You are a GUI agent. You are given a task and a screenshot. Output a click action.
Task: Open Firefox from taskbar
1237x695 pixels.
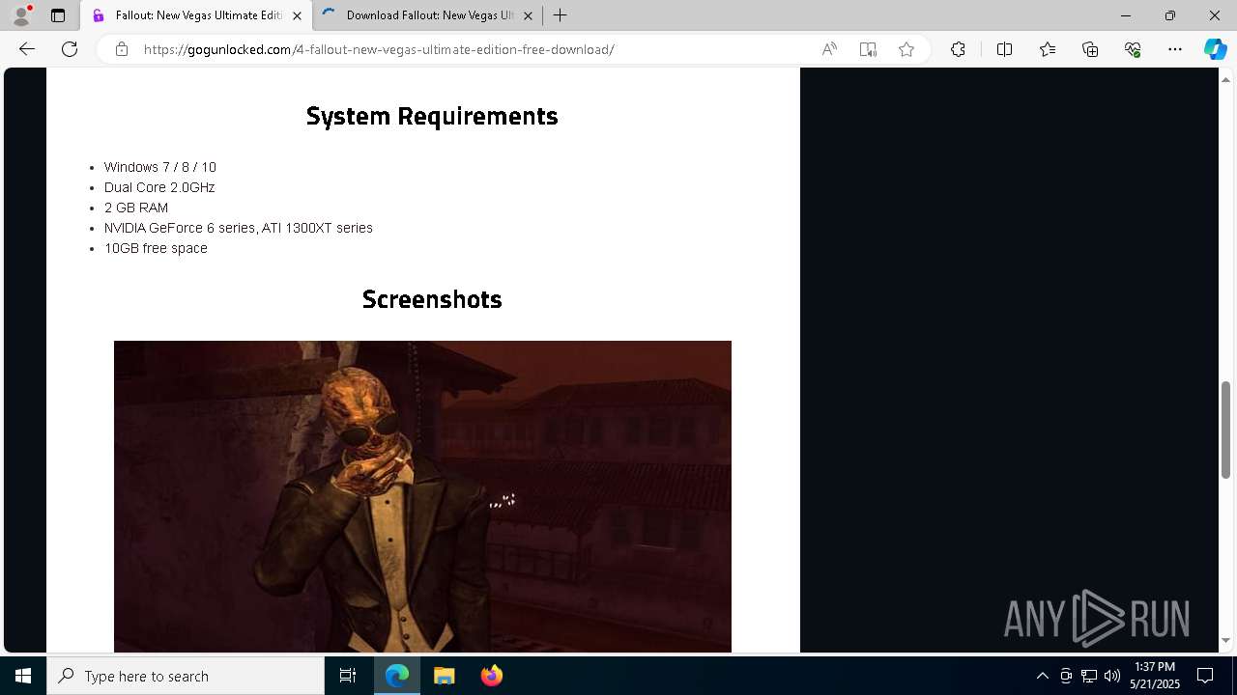(492, 676)
